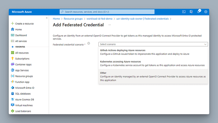Open Dashboard label in sidebar

pyautogui.click(x=21, y=35)
